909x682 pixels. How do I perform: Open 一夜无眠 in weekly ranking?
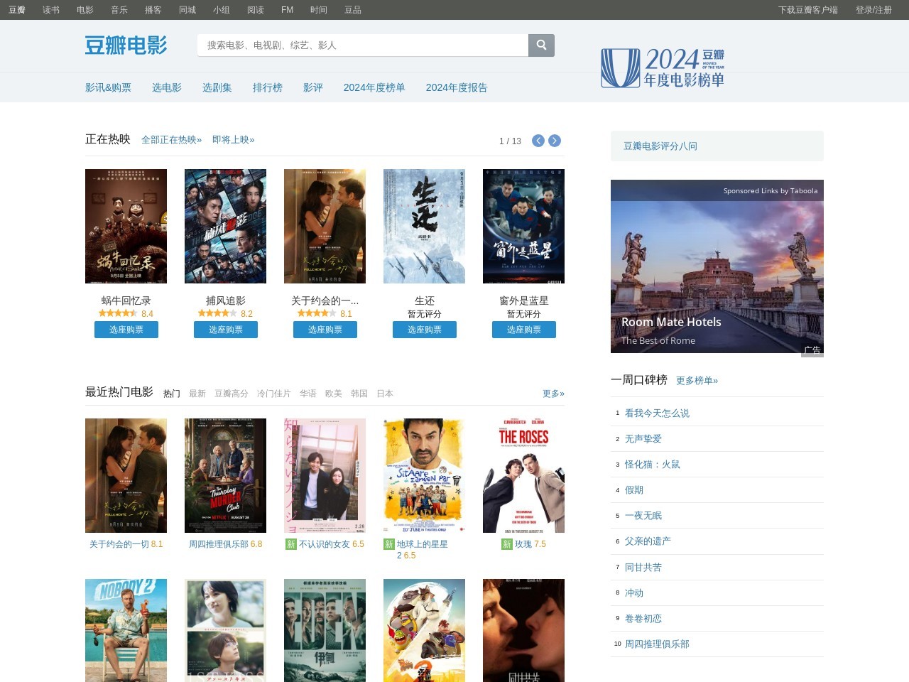tap(643, 515)
